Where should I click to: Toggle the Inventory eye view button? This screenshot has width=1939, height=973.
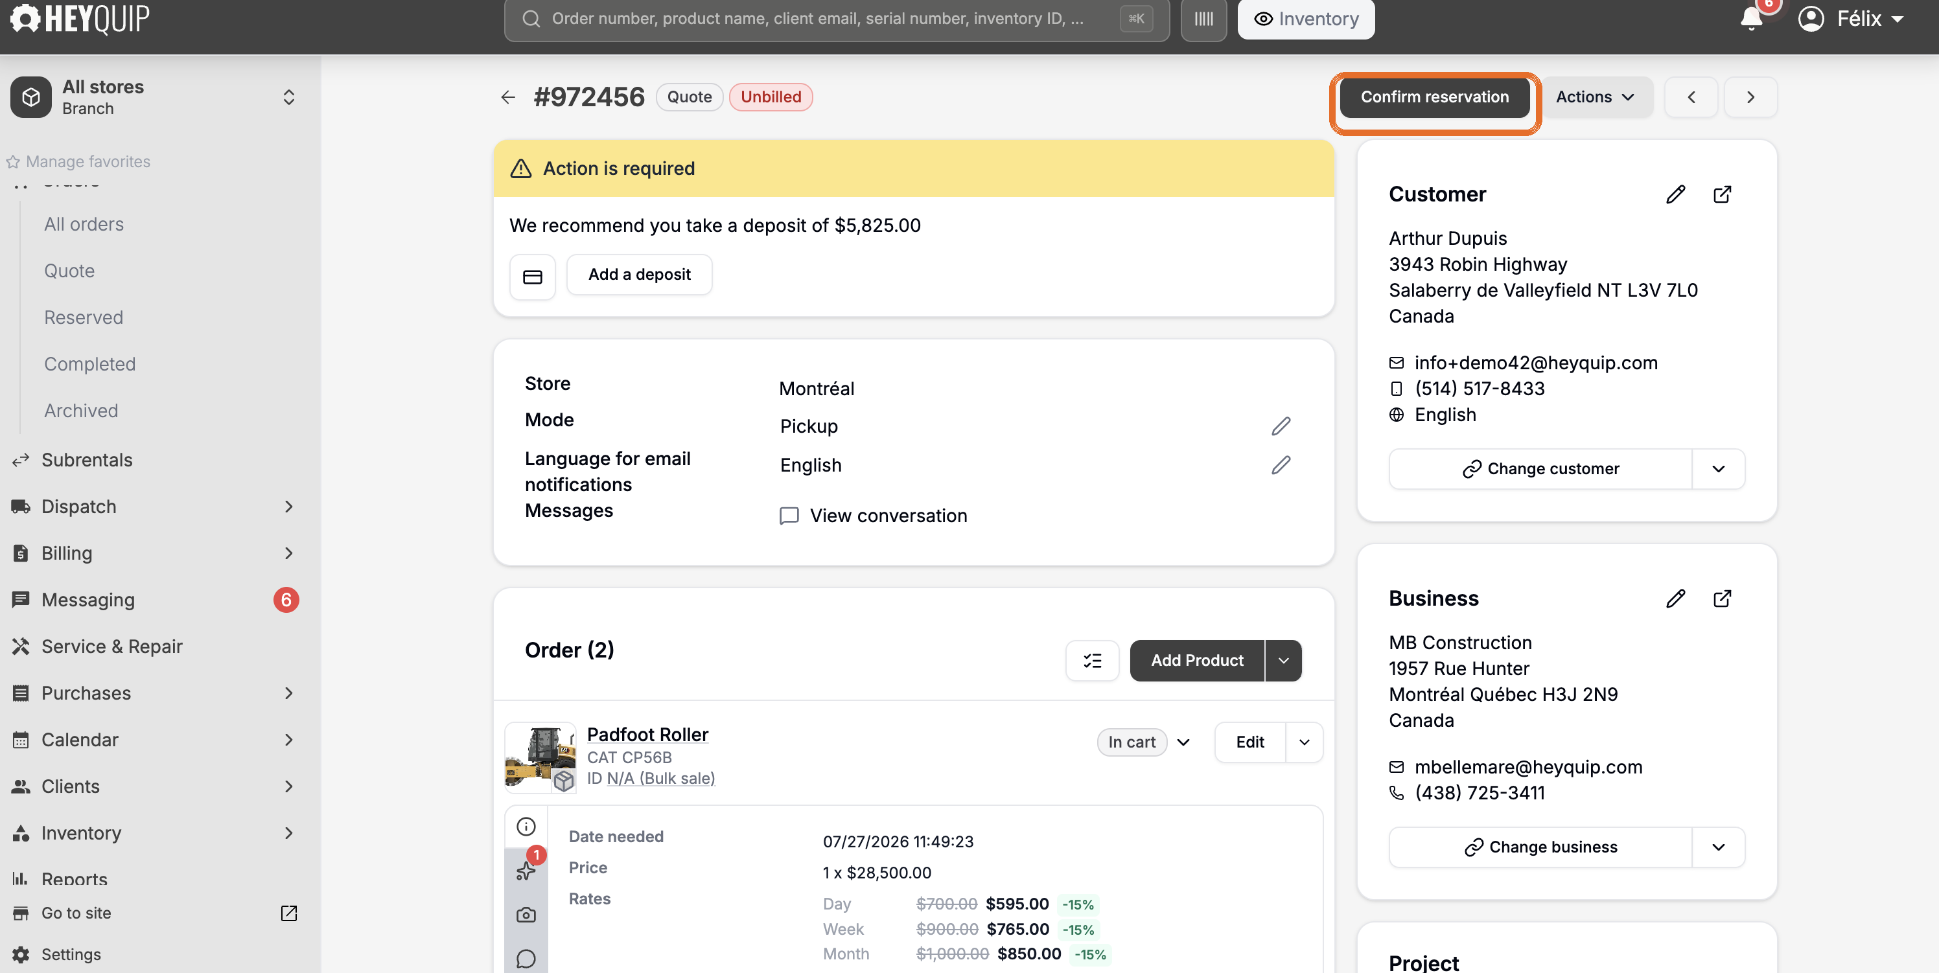[1306, 19]
